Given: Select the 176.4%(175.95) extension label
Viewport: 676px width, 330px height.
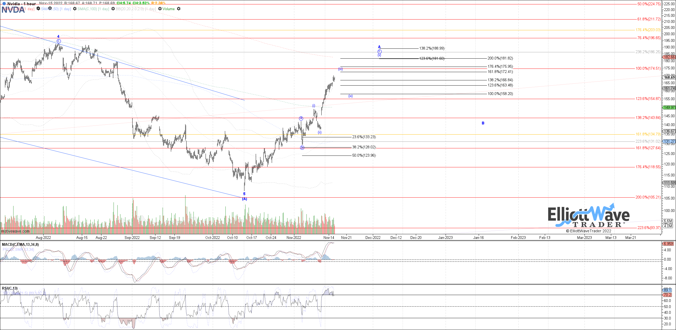Looking at the screenshot, I should coord(500,66).
